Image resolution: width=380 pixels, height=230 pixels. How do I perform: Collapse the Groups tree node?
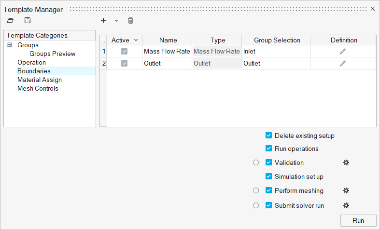[10, 45]
